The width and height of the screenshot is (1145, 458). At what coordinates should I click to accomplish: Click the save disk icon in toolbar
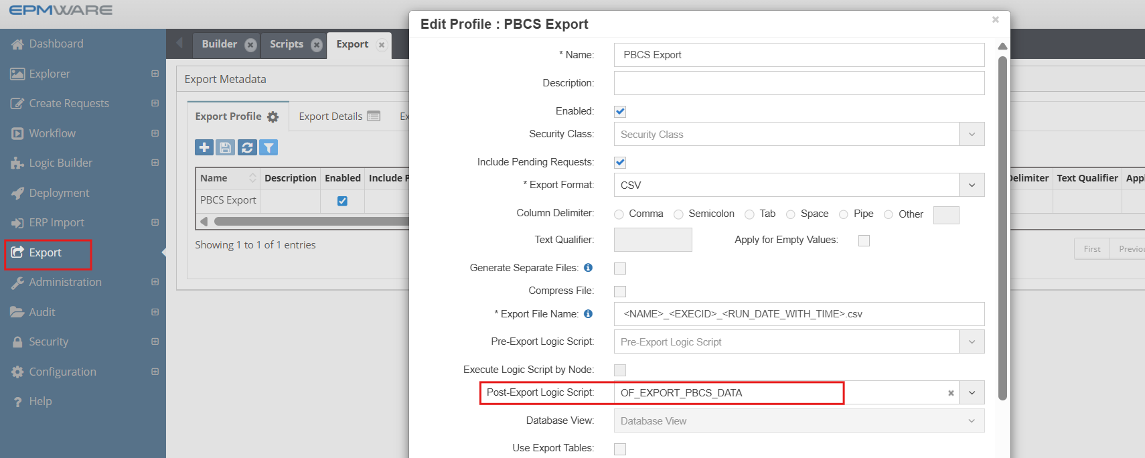tap(226, 147)
